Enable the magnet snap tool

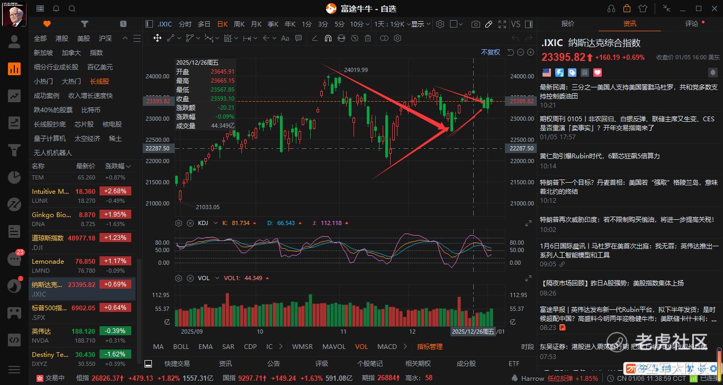(x=328, y=38)
